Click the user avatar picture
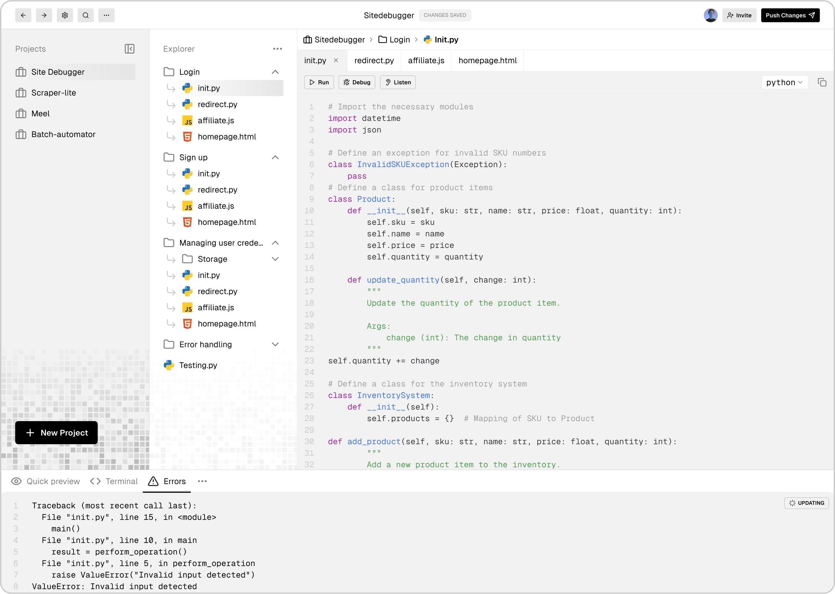The image size is (835, 594). (710, 15)
